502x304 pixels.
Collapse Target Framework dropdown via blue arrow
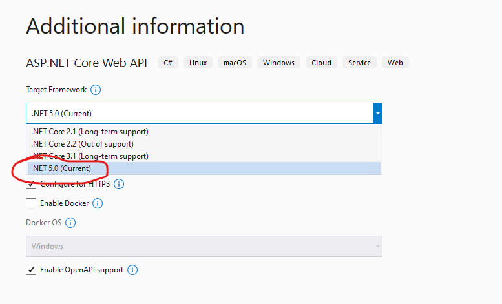click(x=378, y=114)
